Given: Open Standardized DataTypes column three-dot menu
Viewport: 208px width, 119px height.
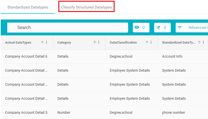Looking at the screenshot, I should coord(203,42).
